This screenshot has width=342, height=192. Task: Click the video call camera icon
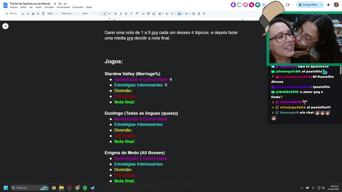288,5
